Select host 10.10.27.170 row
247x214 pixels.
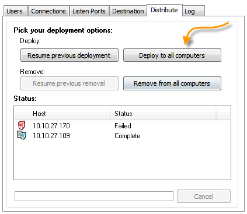(122, 125)
